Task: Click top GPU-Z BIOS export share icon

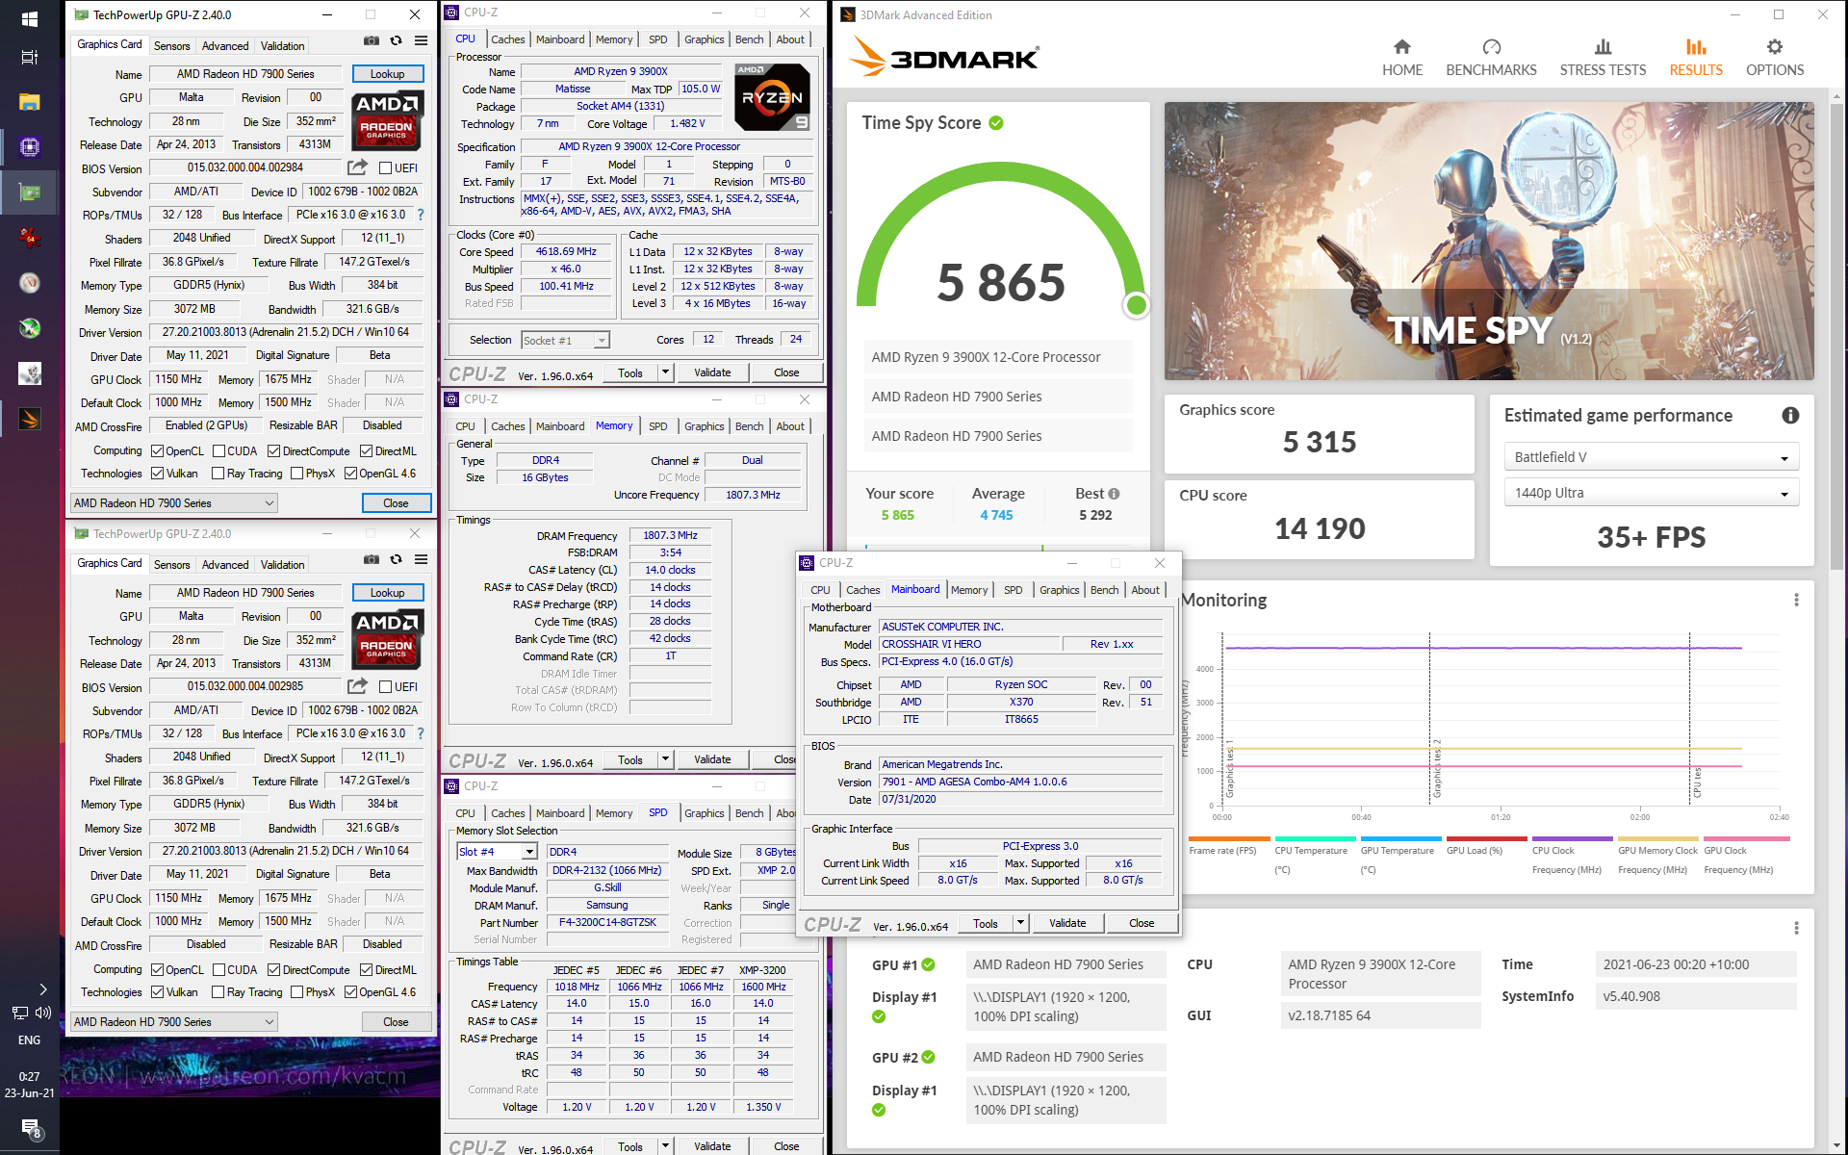Action: click(x=357, y=167)
